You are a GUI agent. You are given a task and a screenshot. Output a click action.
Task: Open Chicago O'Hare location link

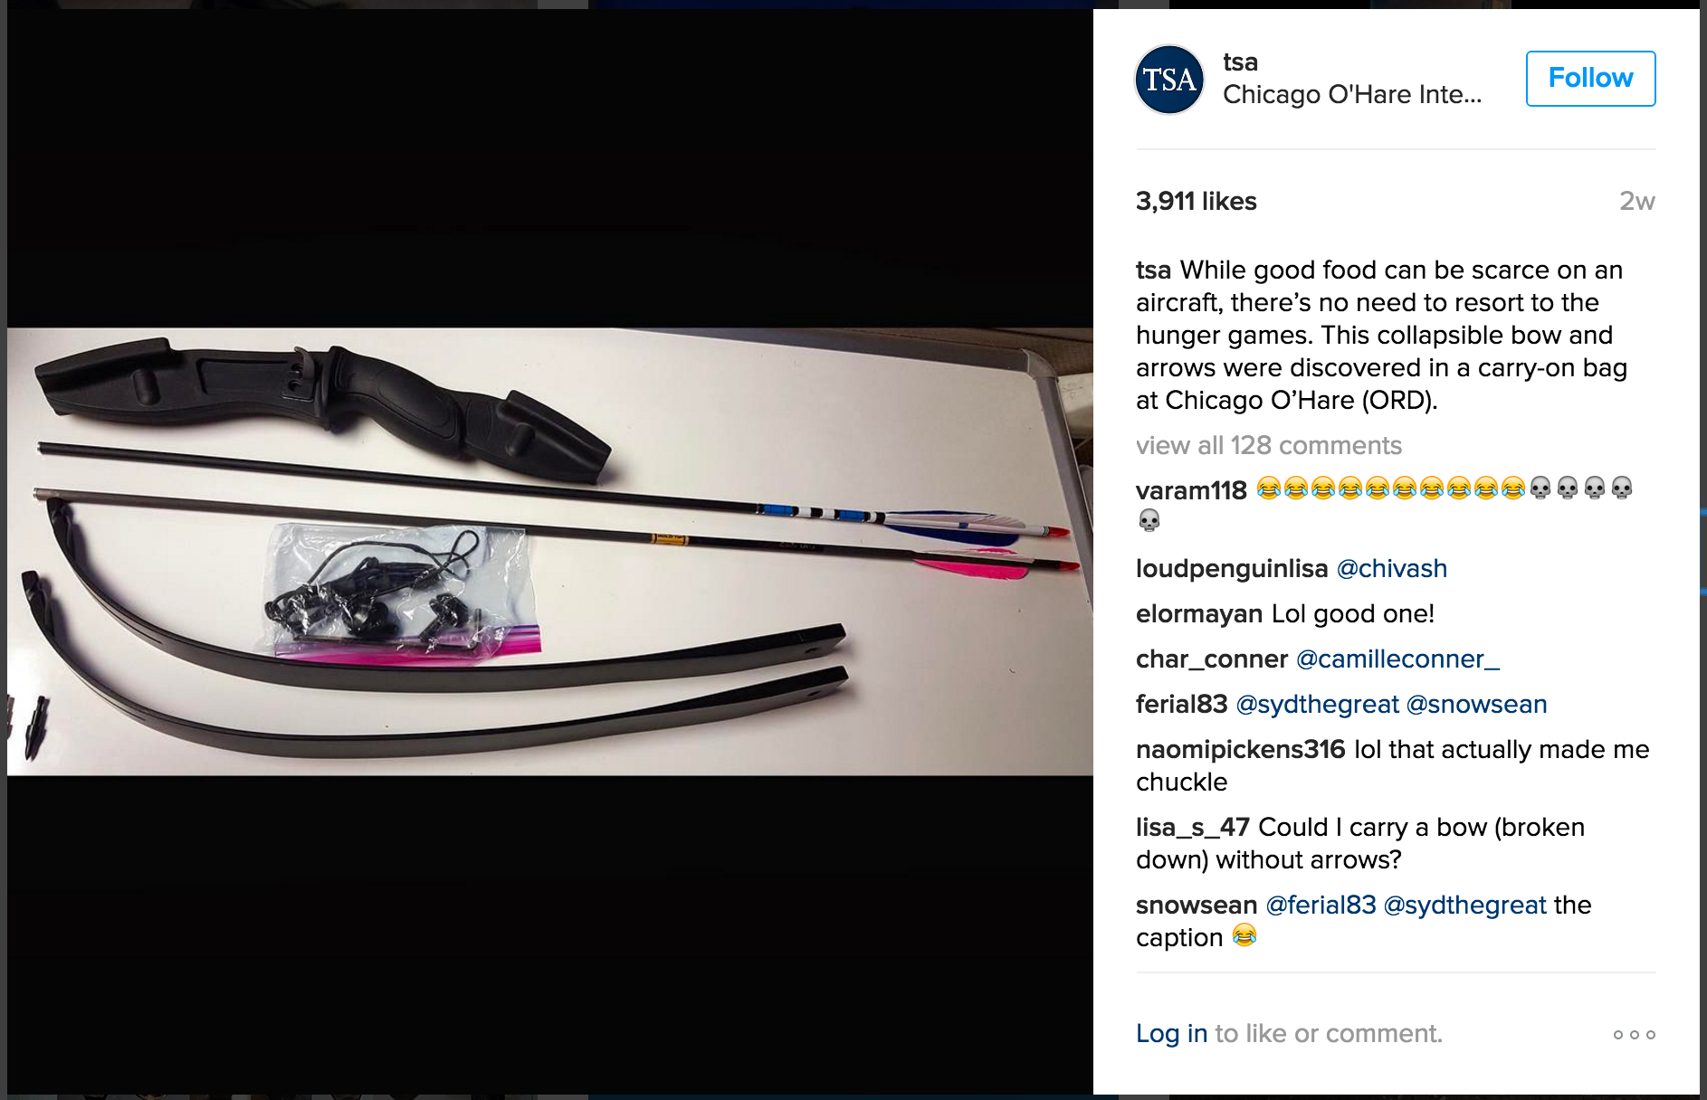pyautogui.click(x=1352, y=94)
